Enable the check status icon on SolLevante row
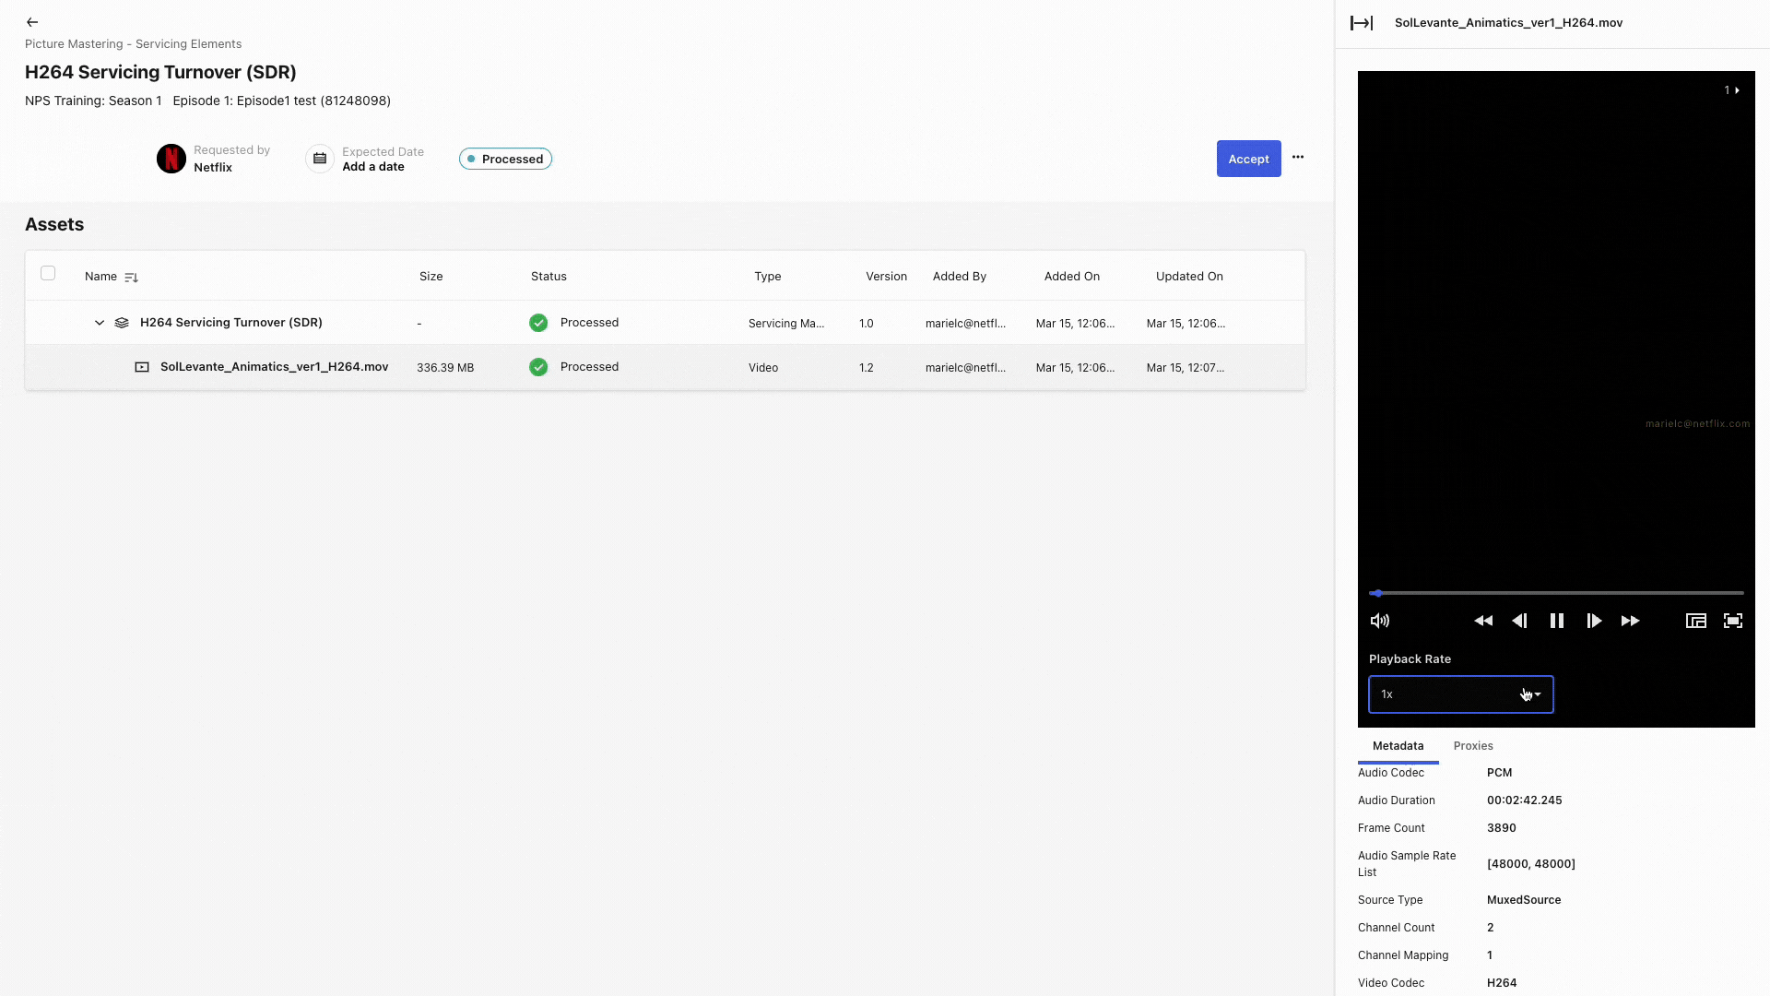The width and height of the screenshot is (1770, 996). pyautogui.click(x=538, y=367)
